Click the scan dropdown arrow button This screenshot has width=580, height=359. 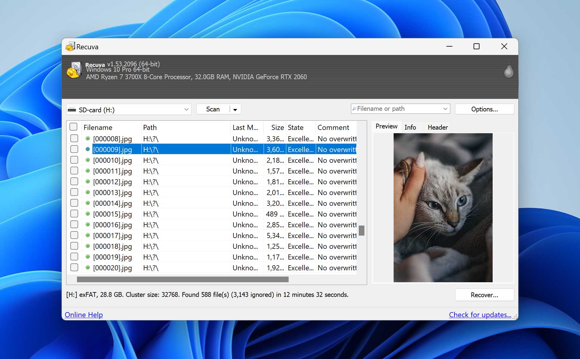(x=235, y=109)
